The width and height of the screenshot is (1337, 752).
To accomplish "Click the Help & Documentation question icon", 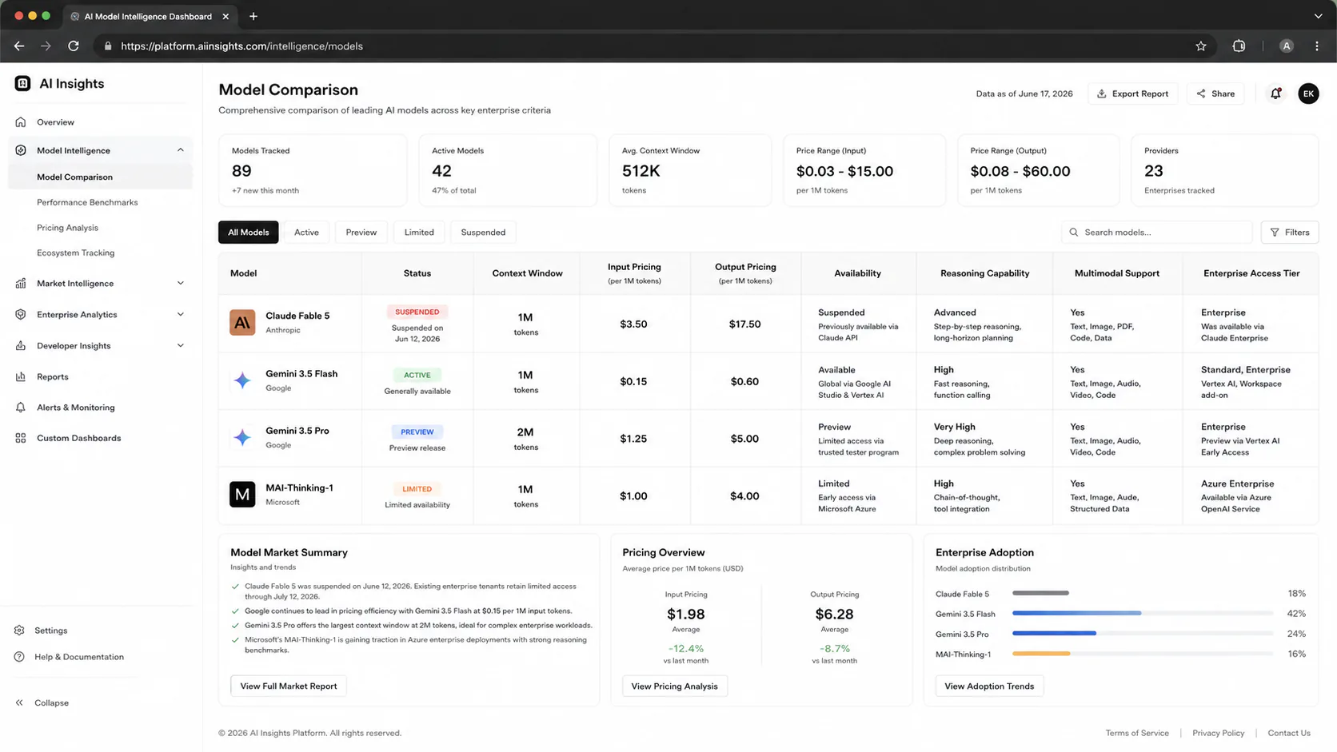I will [19, 657].
